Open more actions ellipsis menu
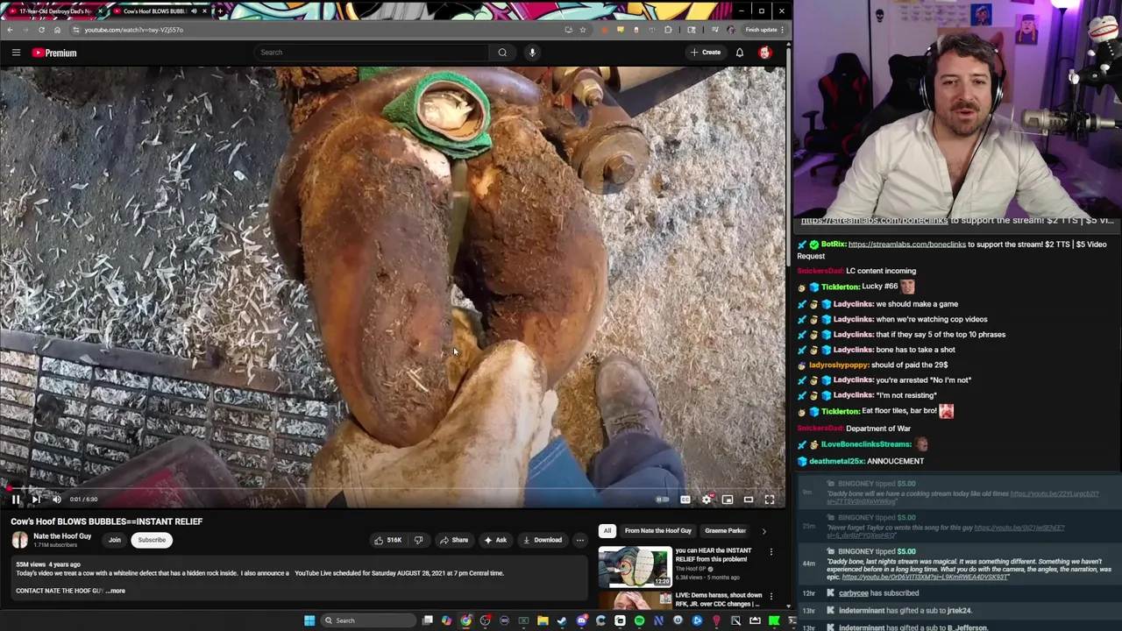This screenshot has width=1122, height=631. (580, 540)
